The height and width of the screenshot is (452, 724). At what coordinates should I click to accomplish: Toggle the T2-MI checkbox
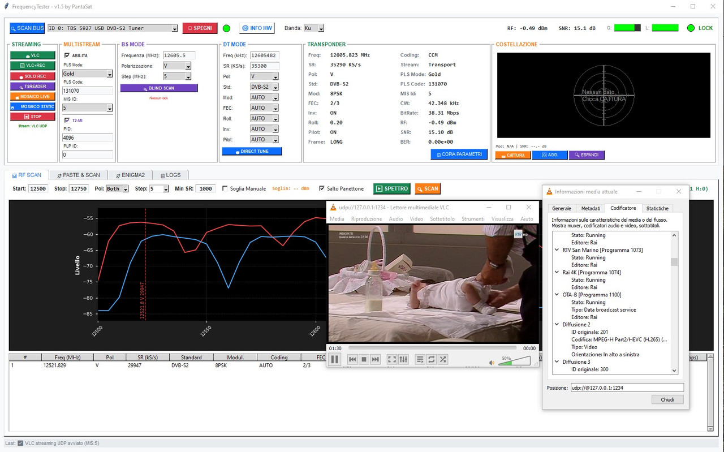[x=67, y=120]
